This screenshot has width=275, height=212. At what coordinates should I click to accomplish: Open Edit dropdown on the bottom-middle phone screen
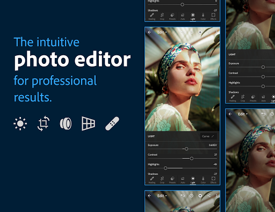point(162,196)
